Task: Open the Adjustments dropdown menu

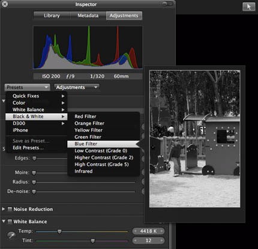Action: pyautogui.click(x=77, y=87)
